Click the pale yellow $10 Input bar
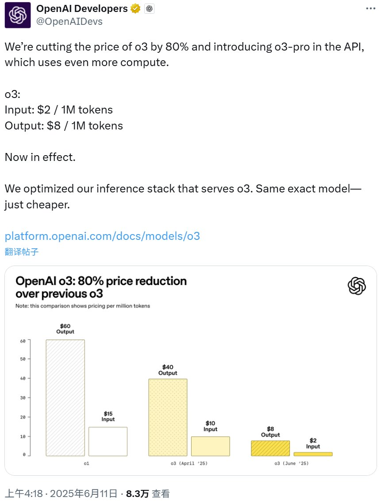This screenshot has height=501, width=381. tap(210, 446)
